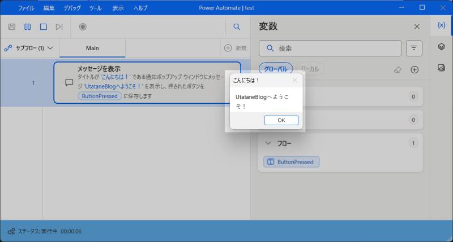Collapse the フロー variables section
This screenshot has width=453, height=242.
pos(268,143)
